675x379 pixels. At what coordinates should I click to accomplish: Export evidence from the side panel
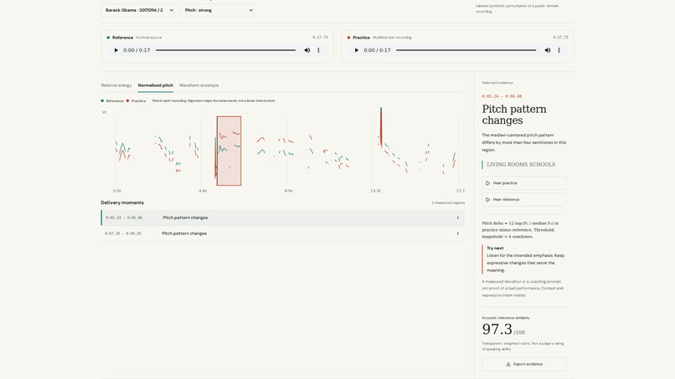point(524,364)
